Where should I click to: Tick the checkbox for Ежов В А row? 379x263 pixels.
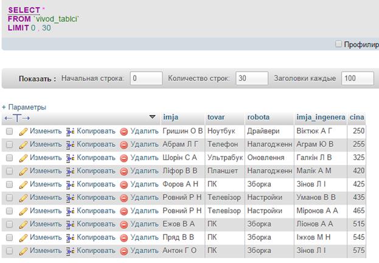point(9,225)
